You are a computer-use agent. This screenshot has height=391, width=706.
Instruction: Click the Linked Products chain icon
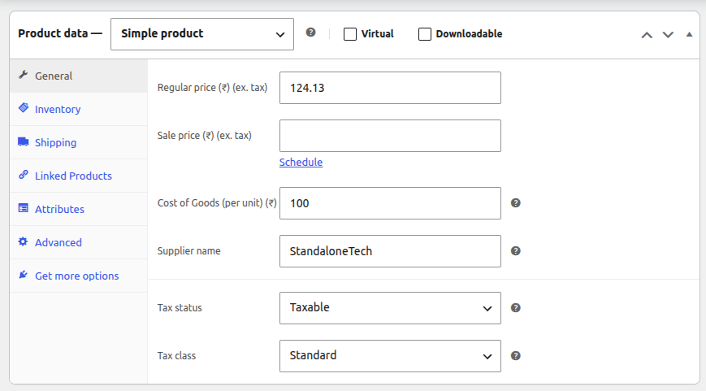(x=24, y=175)
